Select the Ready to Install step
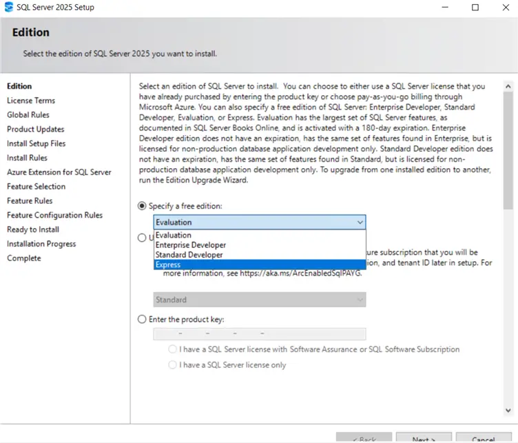The image size is (518, 443). click(x=33, y=229)
